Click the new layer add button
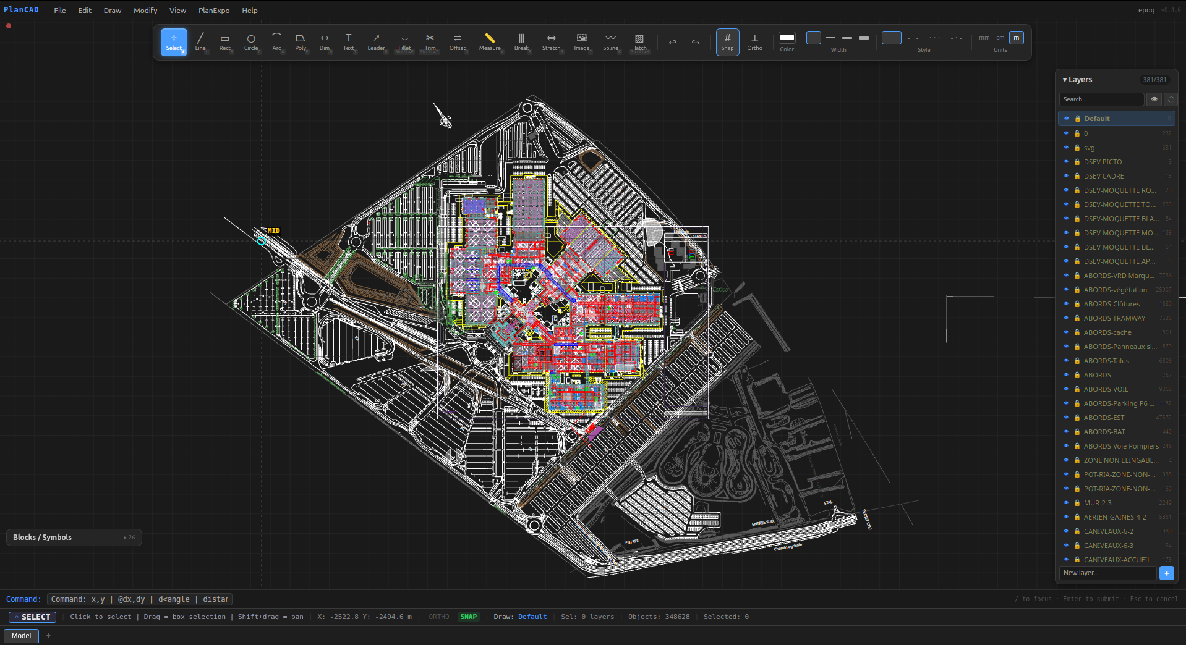1186x645 pixels. tap(1167, 573)
